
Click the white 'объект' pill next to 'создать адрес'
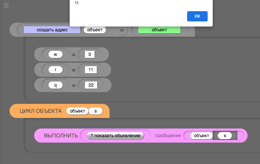[95, 30]
